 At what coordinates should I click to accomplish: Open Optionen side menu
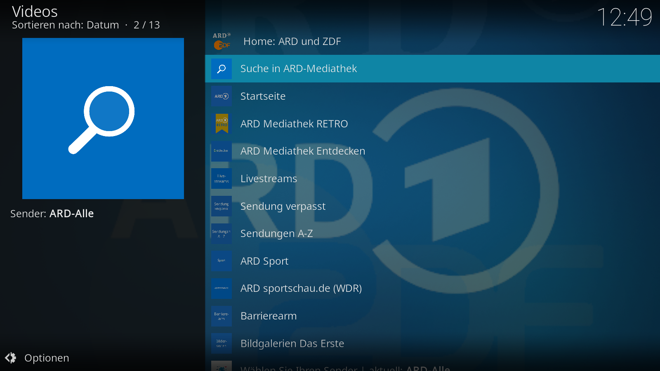tap(37, 358)
